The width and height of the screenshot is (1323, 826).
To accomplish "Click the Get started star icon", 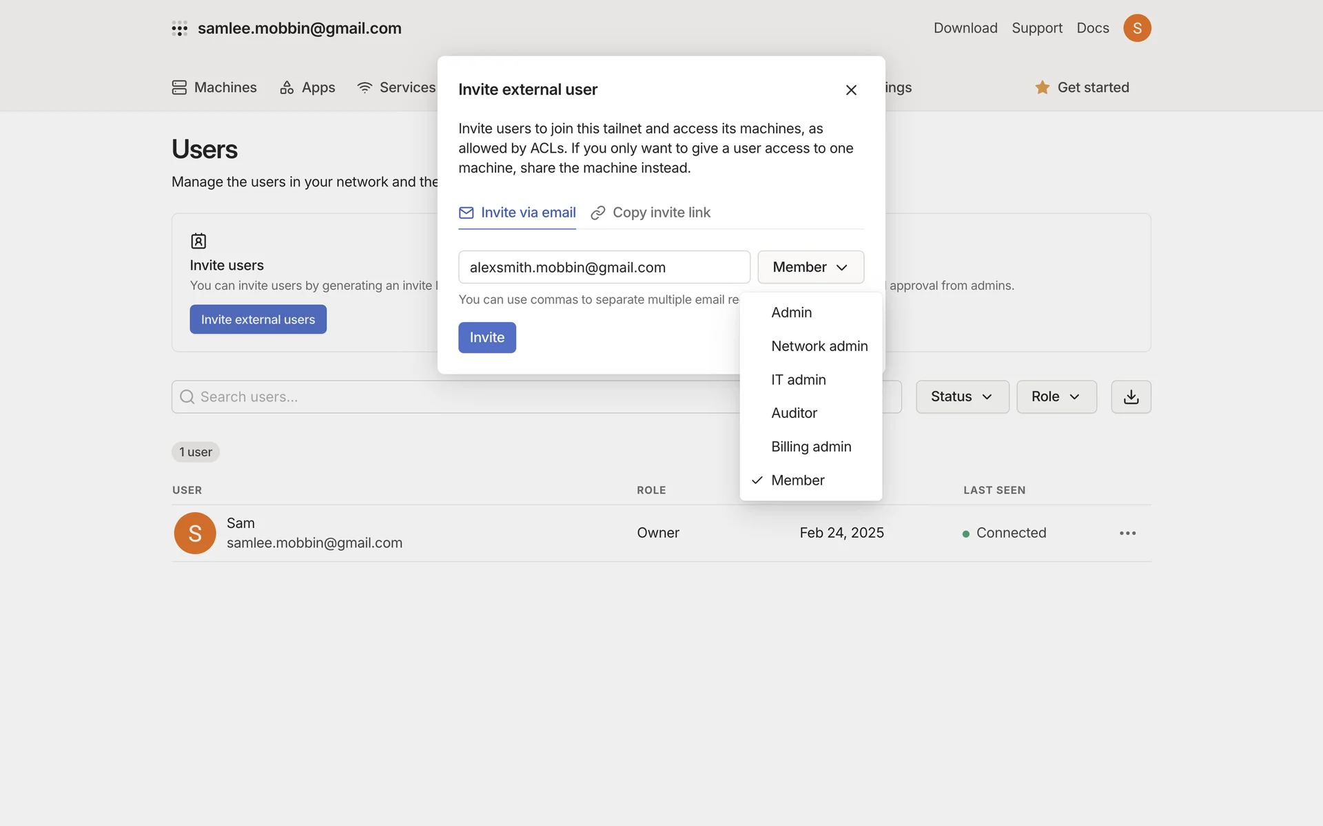I will pos(1042,87).
